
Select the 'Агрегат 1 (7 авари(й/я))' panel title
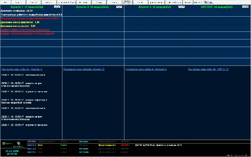pos(27,7)
